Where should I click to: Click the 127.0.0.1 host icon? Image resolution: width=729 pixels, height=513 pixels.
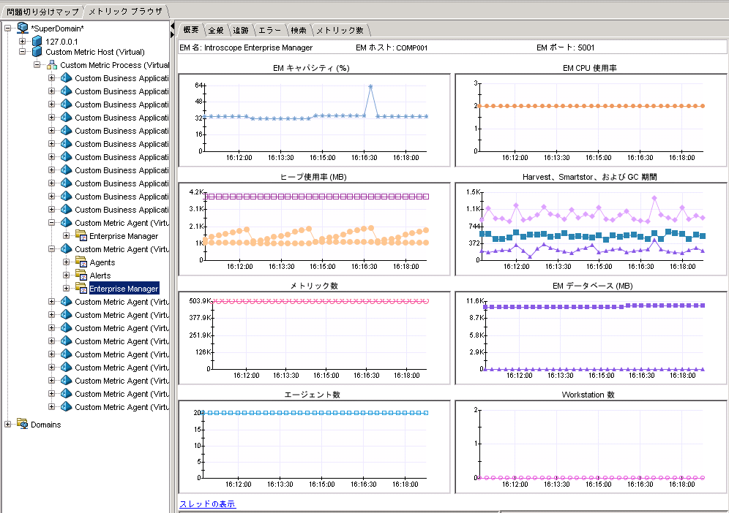(37, 41)
